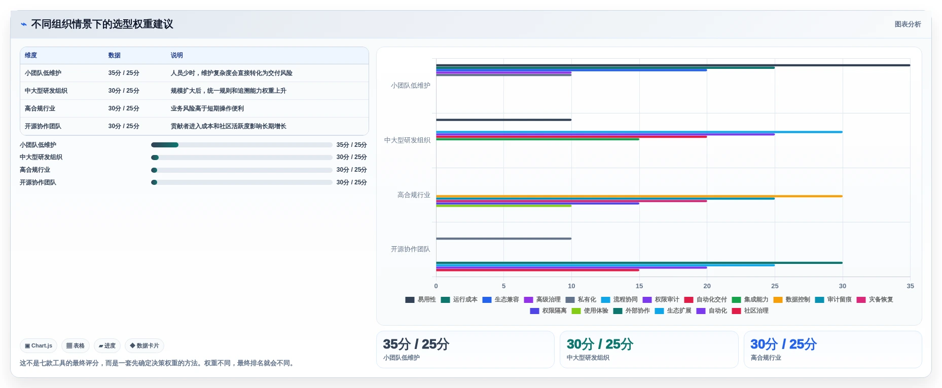Toggle the 权限审计 legend item
Viewport: 942px width, 388px height.
(661, 299)
